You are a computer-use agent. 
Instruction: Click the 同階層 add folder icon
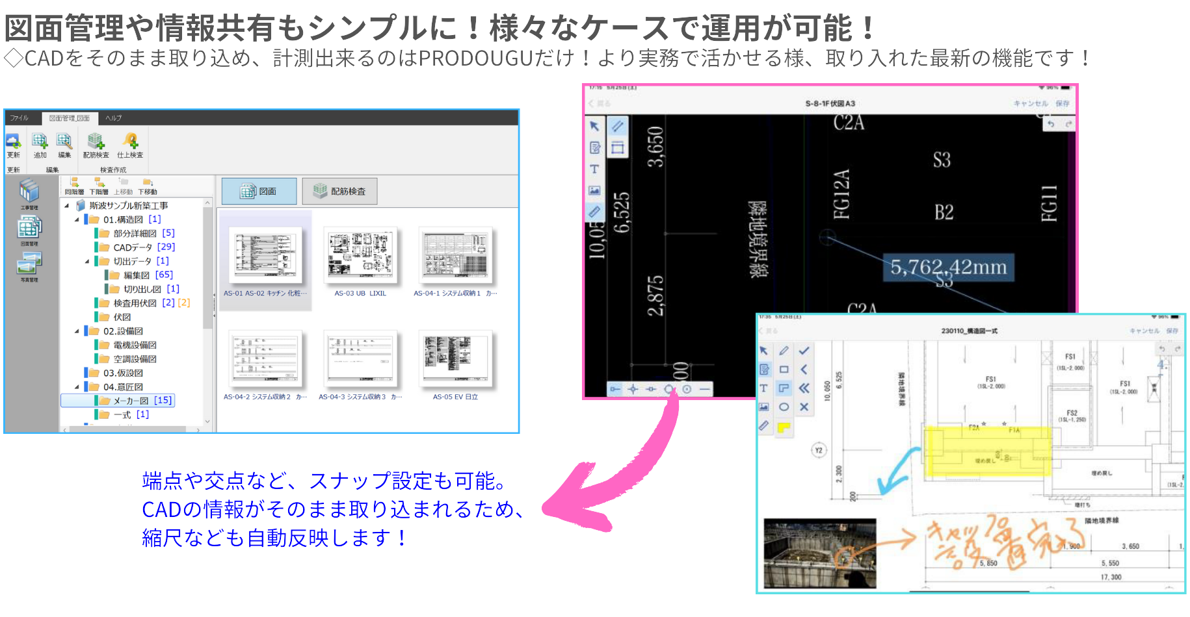pyautogui.click(x=74, y=182)
